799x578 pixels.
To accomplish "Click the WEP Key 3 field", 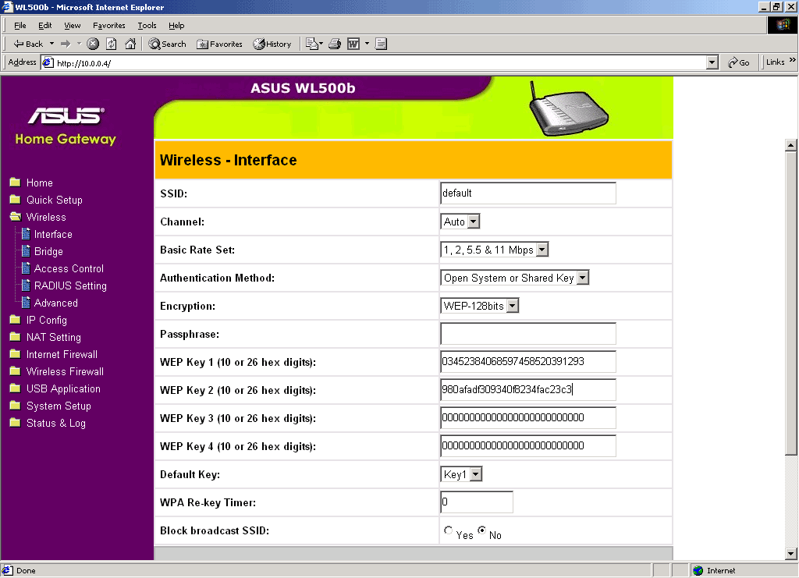I will click(x=528, y=417).
